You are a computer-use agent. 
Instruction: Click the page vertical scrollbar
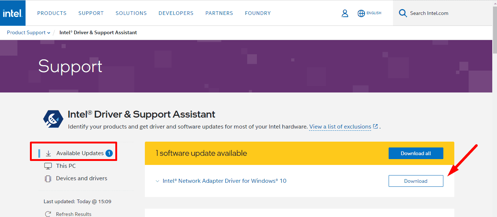(x=494, y=108)
